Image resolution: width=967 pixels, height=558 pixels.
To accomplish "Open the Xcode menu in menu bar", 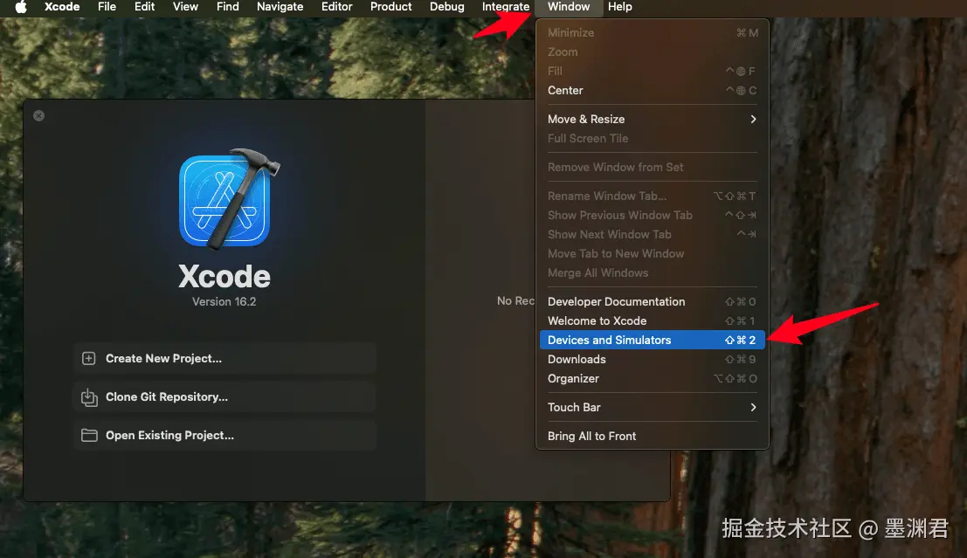I will pos(62,7).
